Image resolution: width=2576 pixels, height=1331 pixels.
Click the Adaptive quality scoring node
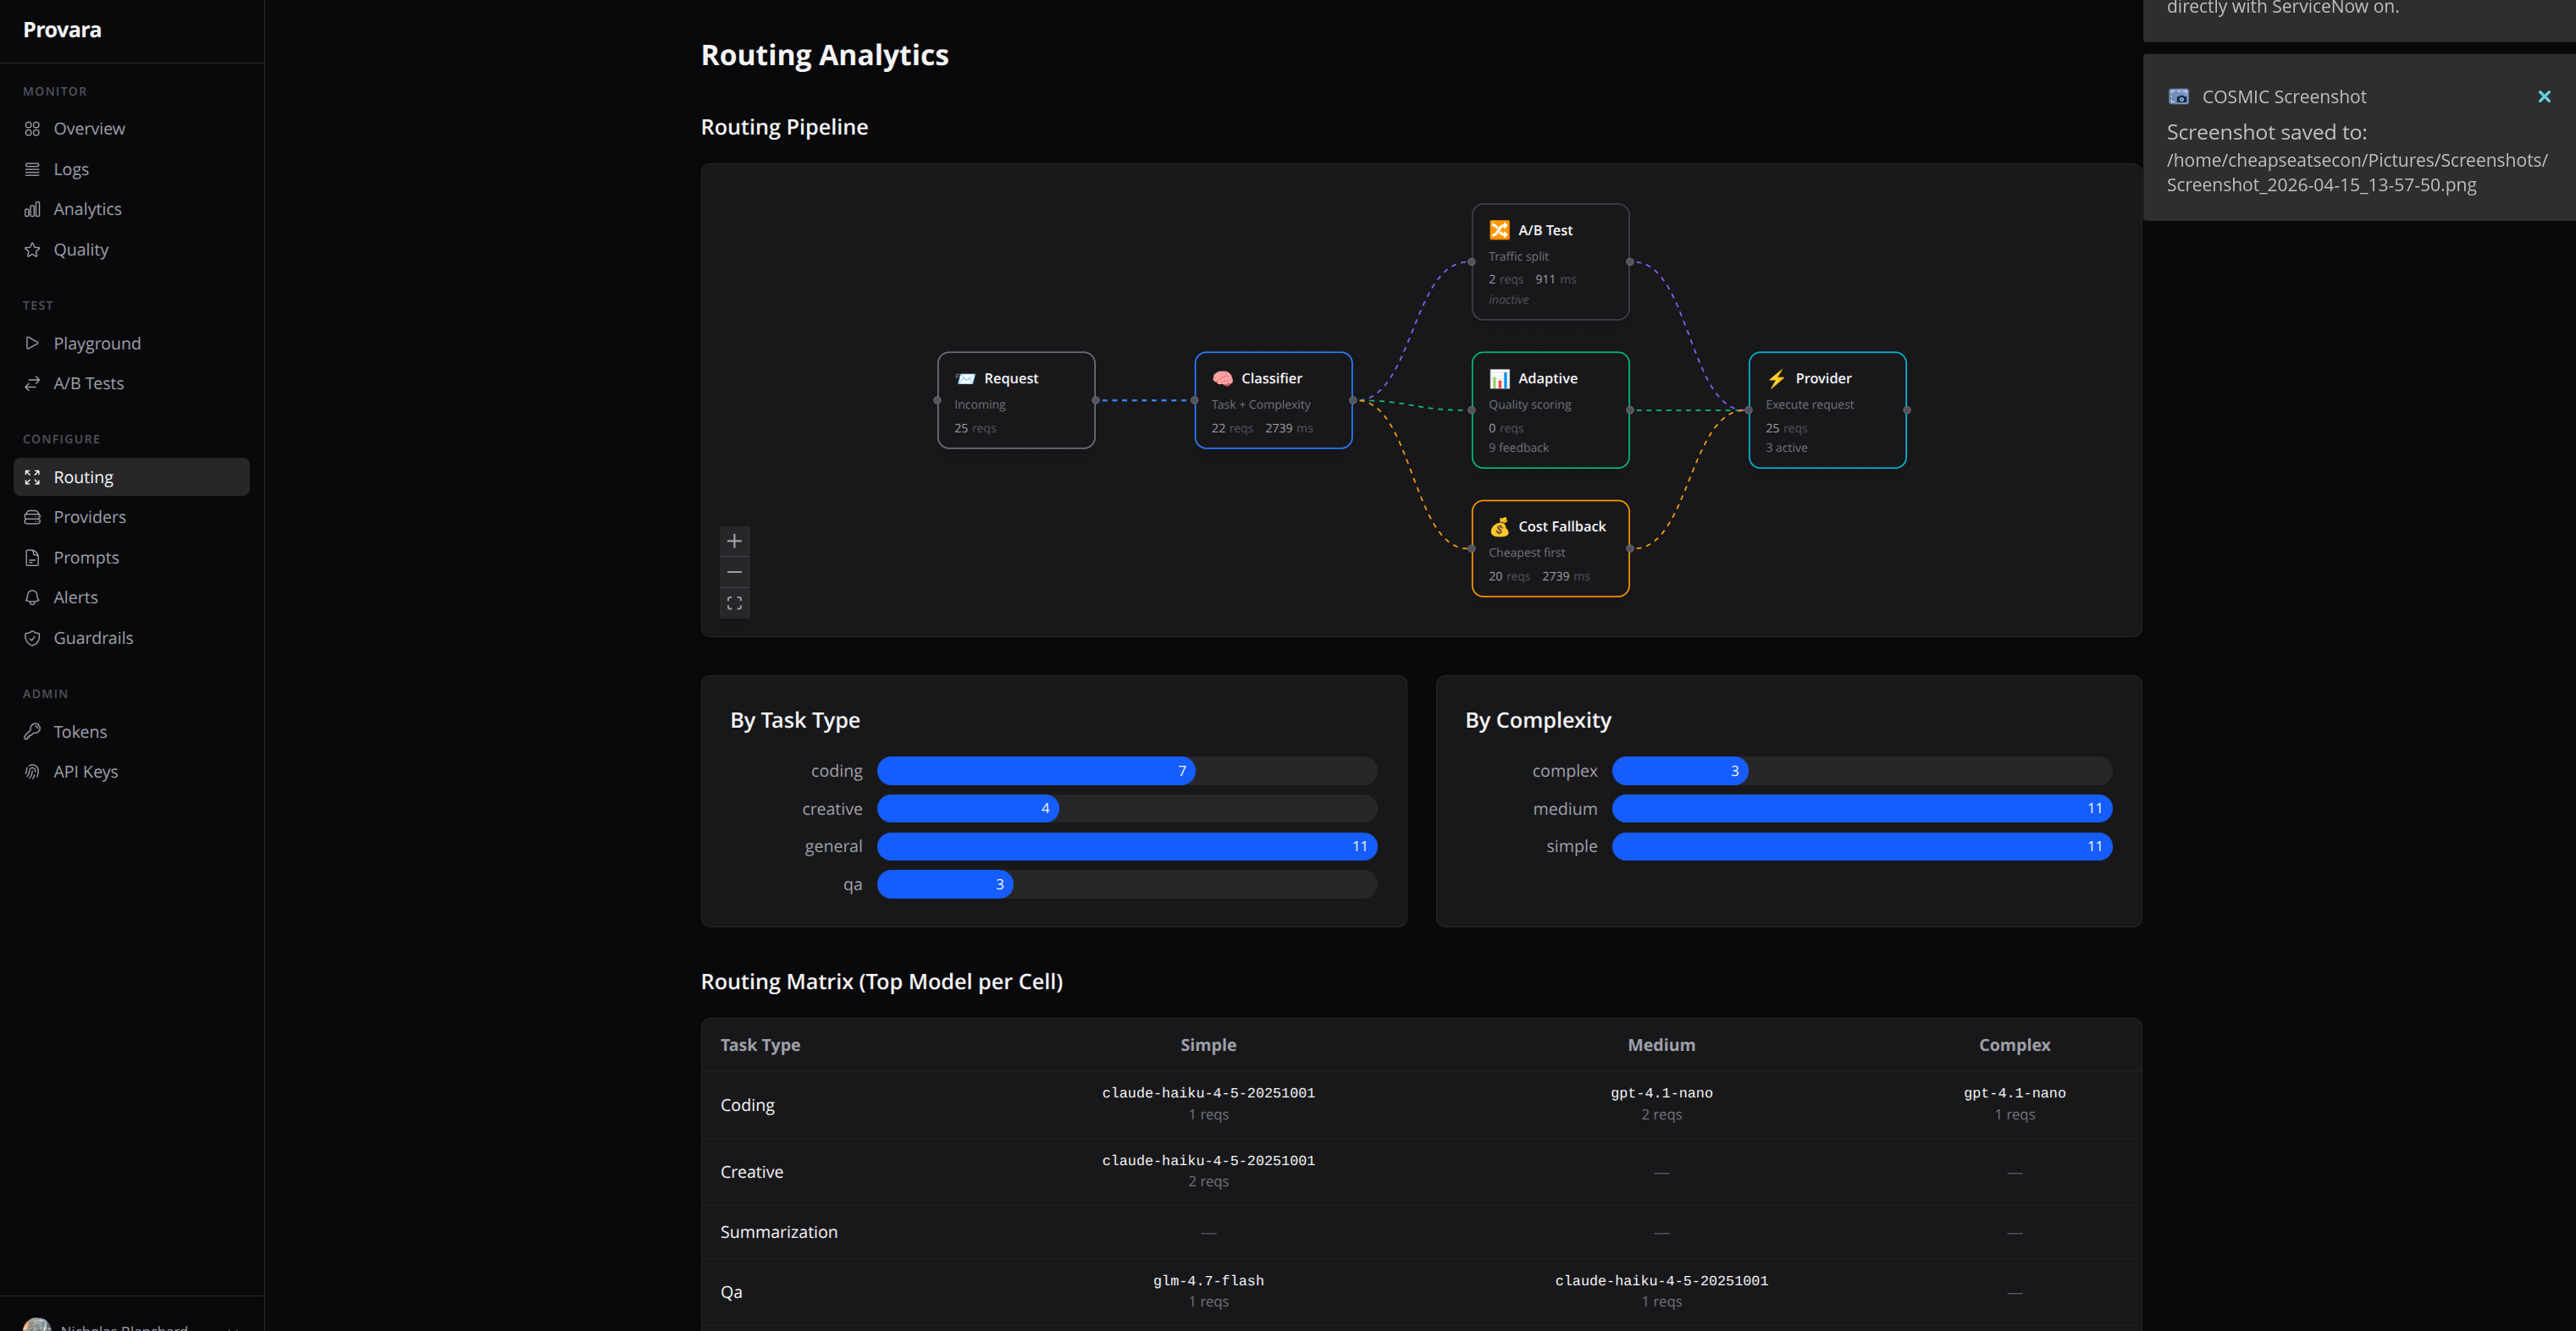point(1550,410)
